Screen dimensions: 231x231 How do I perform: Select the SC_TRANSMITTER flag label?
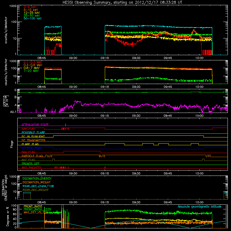[33, 140]
